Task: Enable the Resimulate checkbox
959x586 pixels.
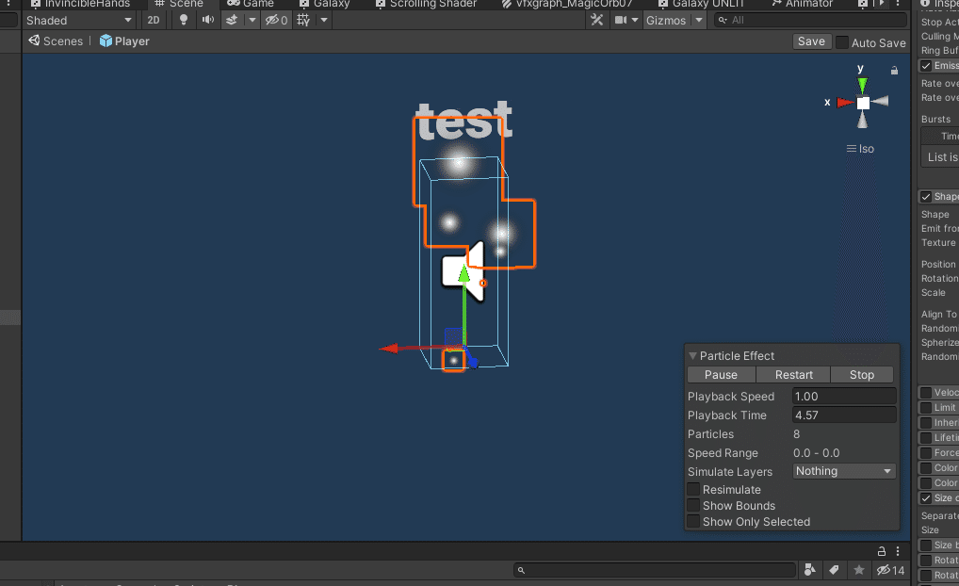Action: click(693, 489)
